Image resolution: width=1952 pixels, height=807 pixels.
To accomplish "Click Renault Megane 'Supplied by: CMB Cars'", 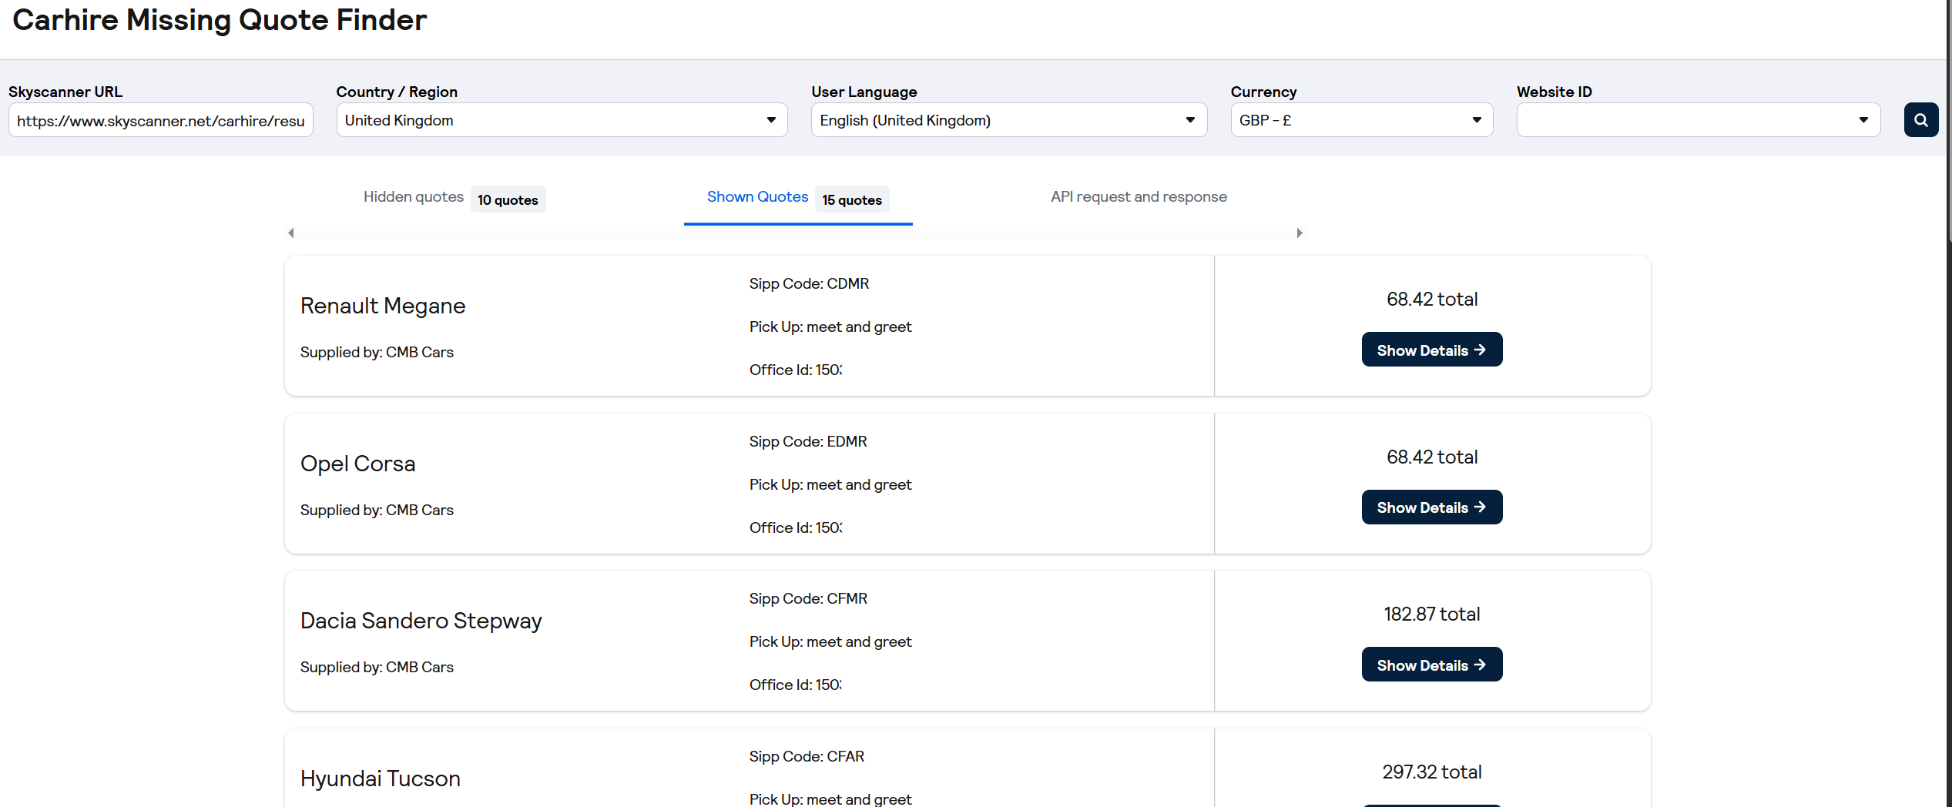I will click(377, 353).
